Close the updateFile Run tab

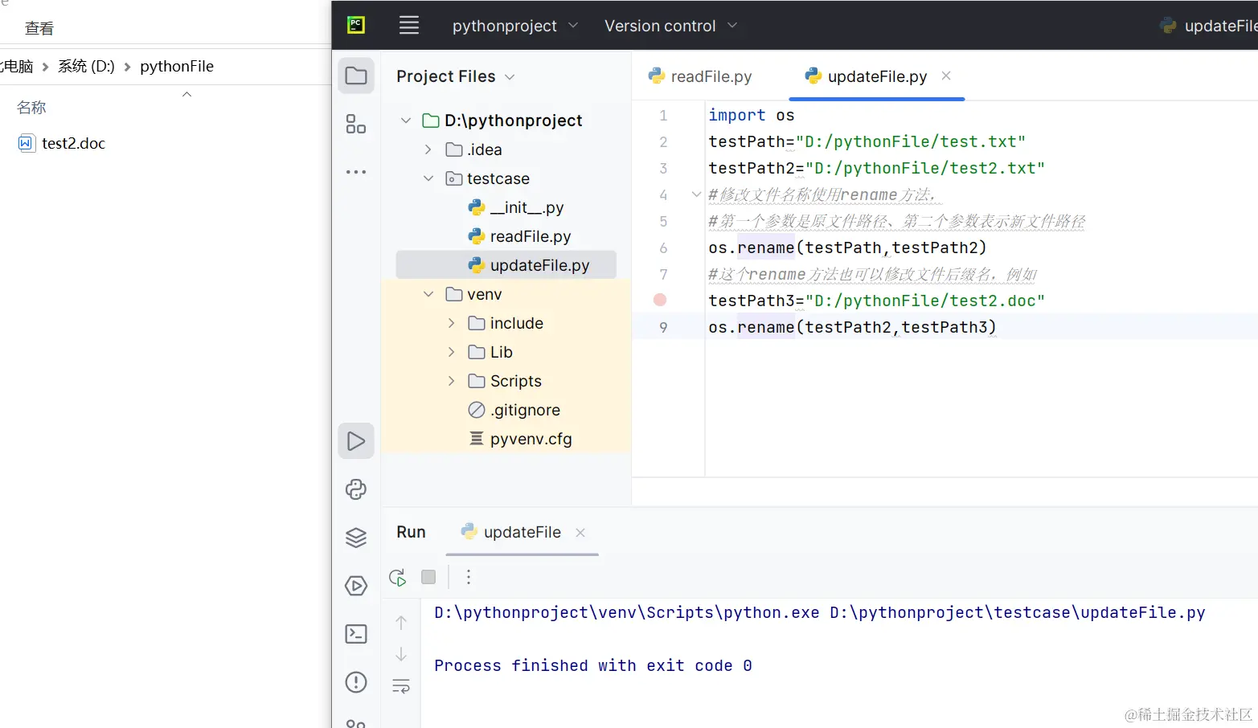(x=580, y=533)
